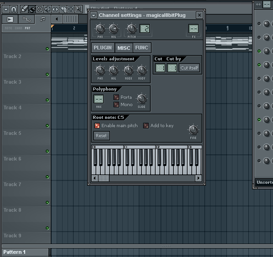Image resolution: width=273 pixels, height=257 pixels.
Task: Click the C2 label above the piano keyboard
Action: point(157,147)
